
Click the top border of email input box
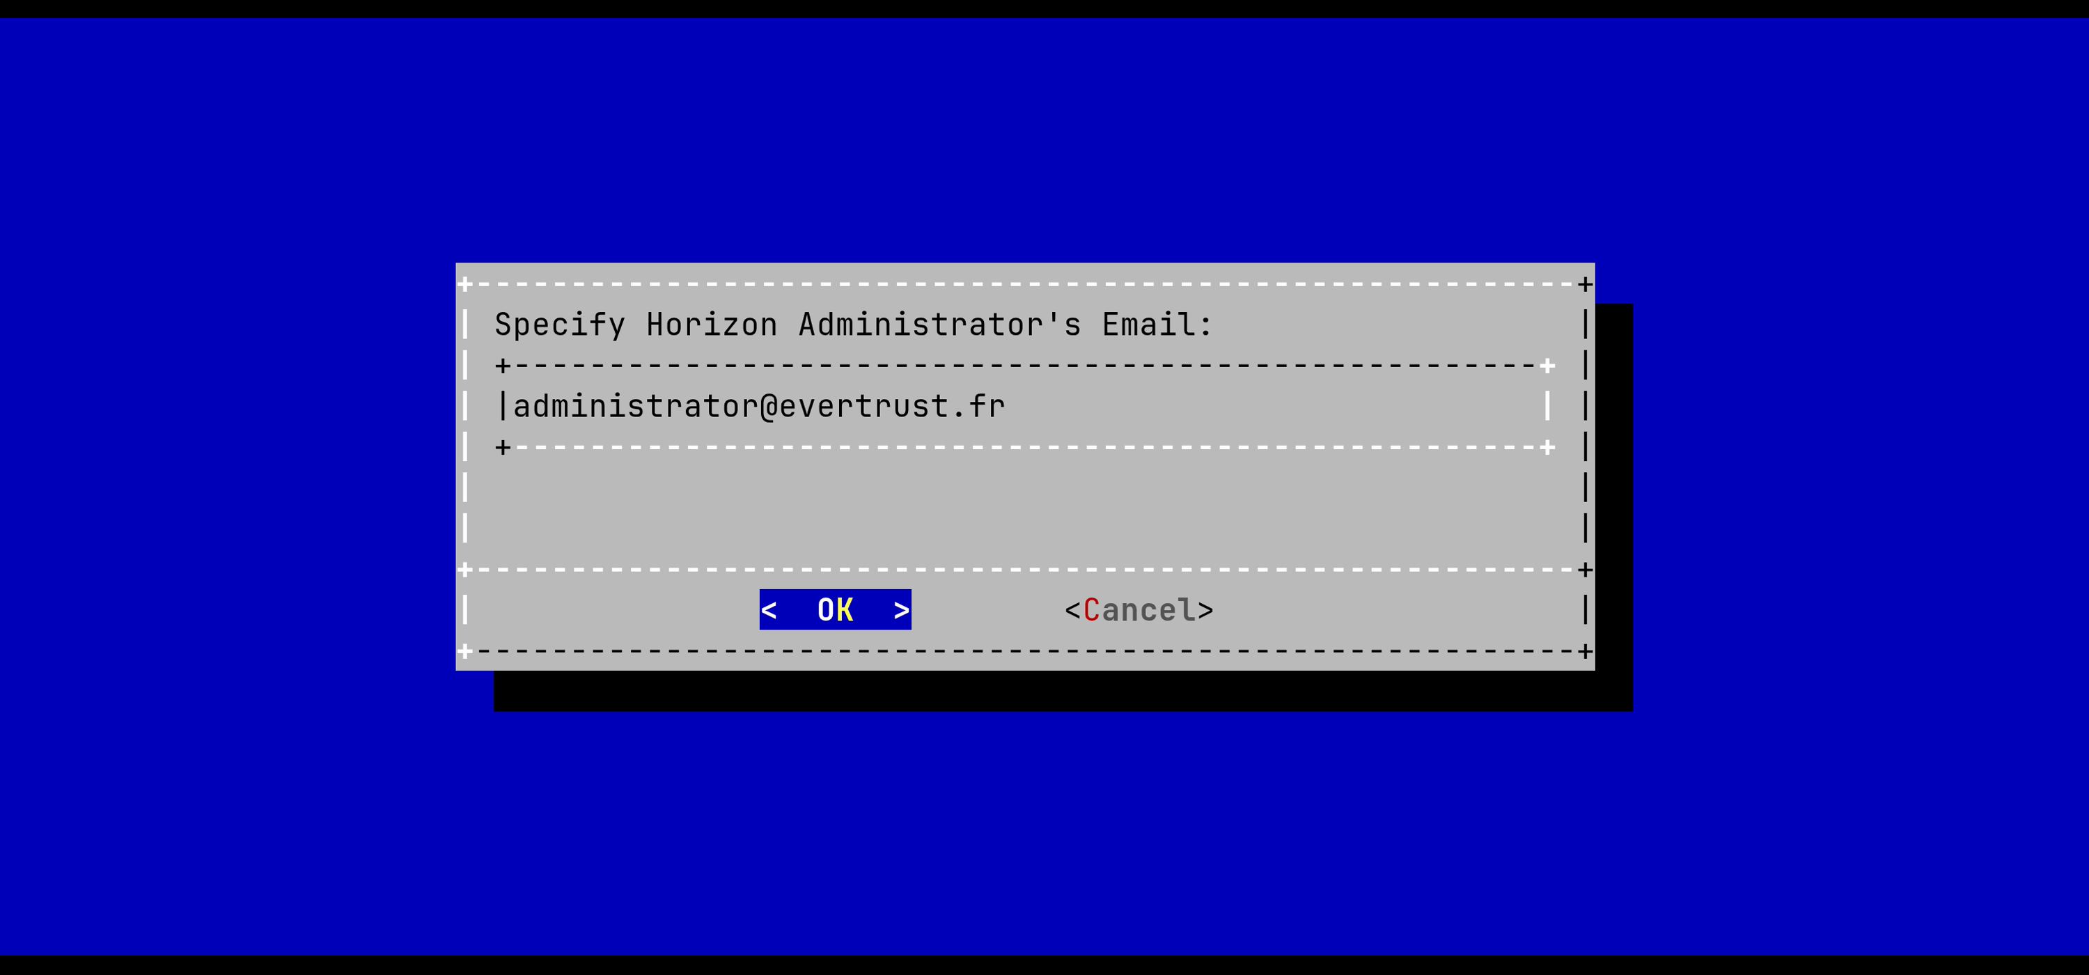pos(1025,366)
